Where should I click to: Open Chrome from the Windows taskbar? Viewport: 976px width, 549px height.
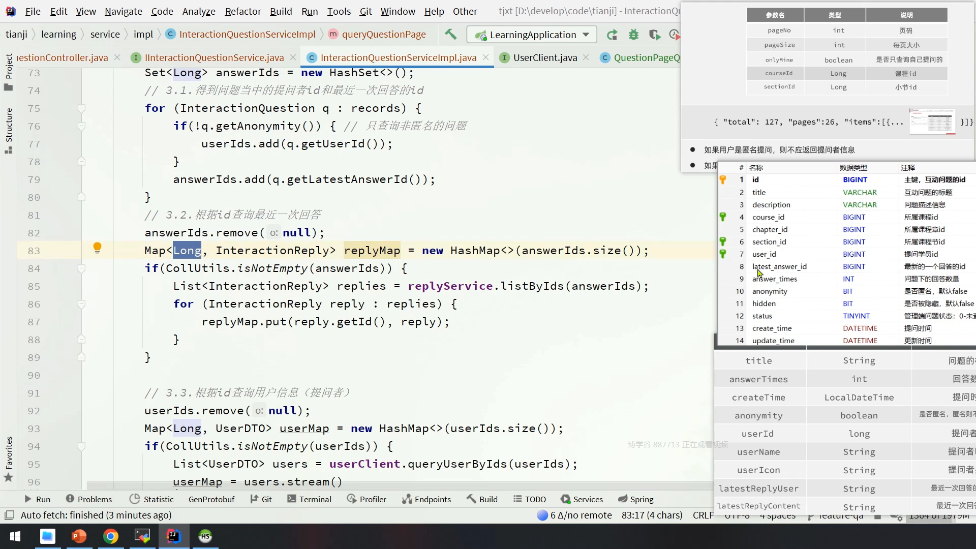pos(111,536)
